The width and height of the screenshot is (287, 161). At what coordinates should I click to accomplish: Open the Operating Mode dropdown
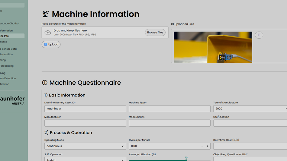pos(85,146)
